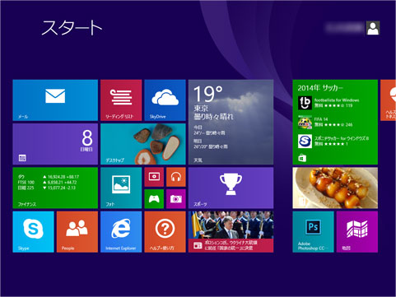Image resolution: width=396 pixels, height=297 pixels.
Task: Open the Xbox Games controller tile
Action: pos(154,199)
